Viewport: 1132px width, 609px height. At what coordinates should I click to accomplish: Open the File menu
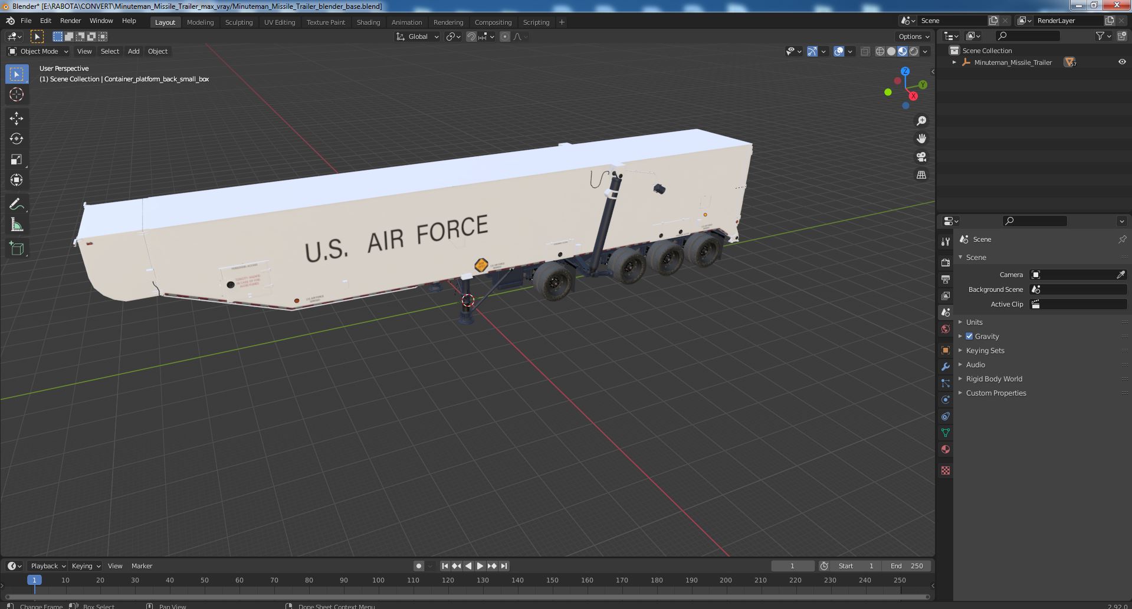(x=26, y=21)
